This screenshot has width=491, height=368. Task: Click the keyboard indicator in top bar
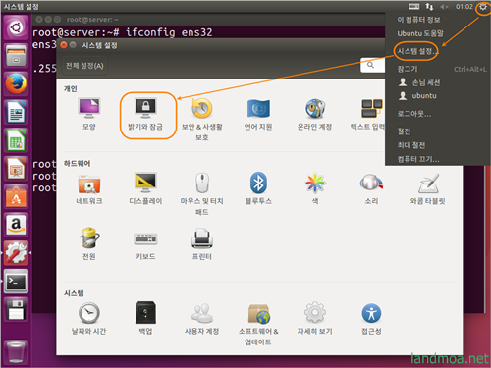pyautogui.click(x=414, y=7)
